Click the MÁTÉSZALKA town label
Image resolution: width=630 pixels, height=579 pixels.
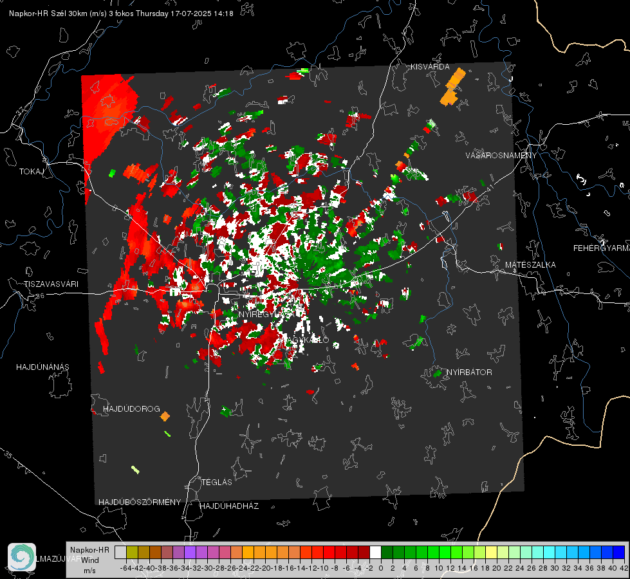530,265
